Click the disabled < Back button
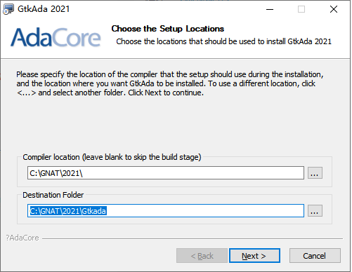 click(202, 256)
